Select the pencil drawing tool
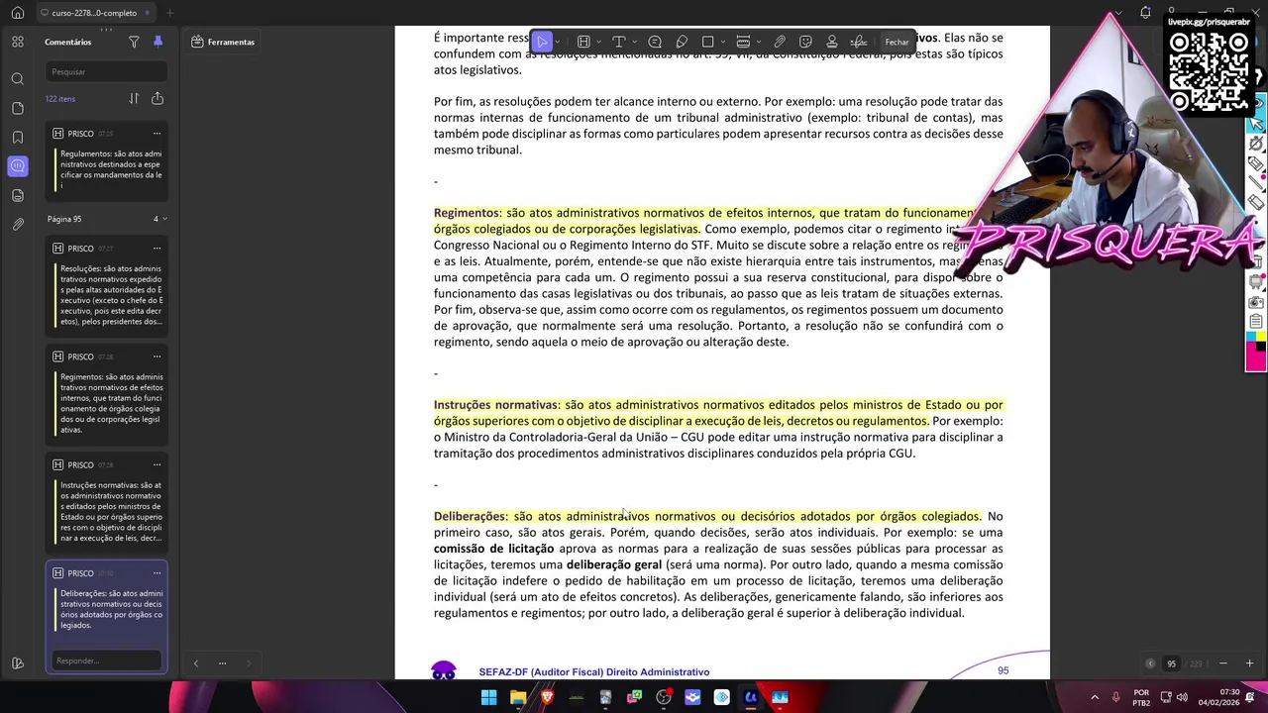The image size is (1268, 713). coord(682,42)
